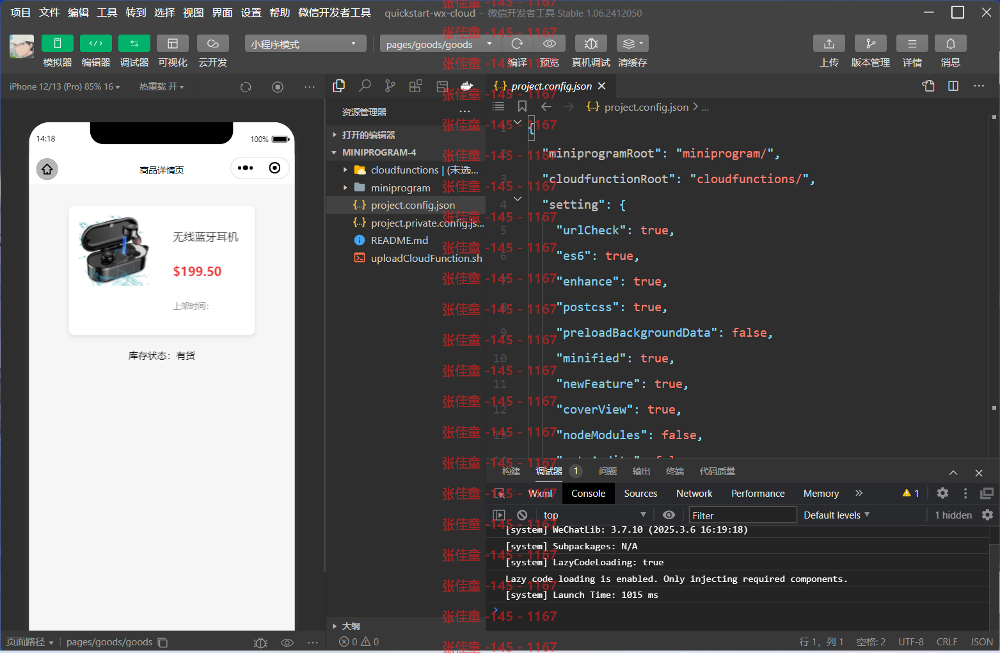
Task: Open the cloud development console
Action: [x=213, y=44]
